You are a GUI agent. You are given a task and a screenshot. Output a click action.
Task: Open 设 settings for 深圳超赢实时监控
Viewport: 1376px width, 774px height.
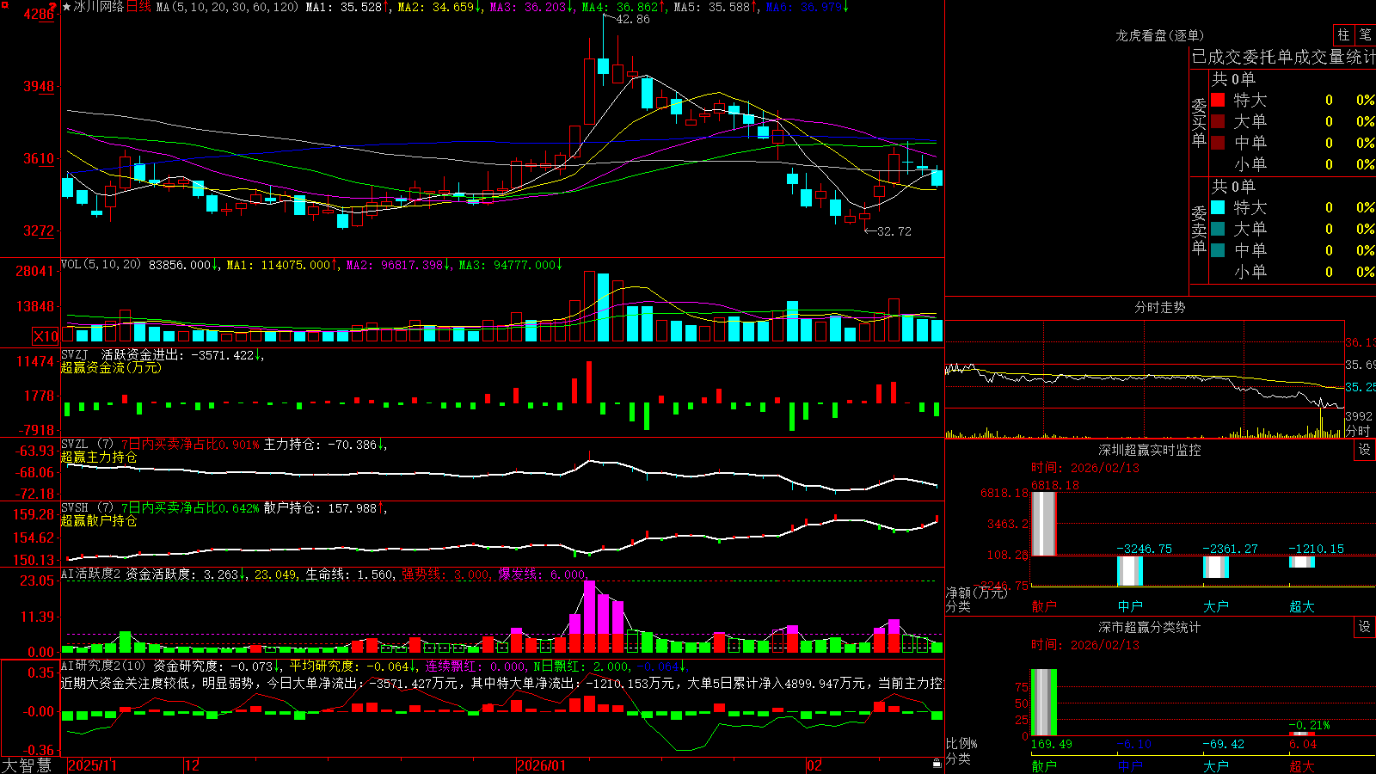pos(1365,450)
